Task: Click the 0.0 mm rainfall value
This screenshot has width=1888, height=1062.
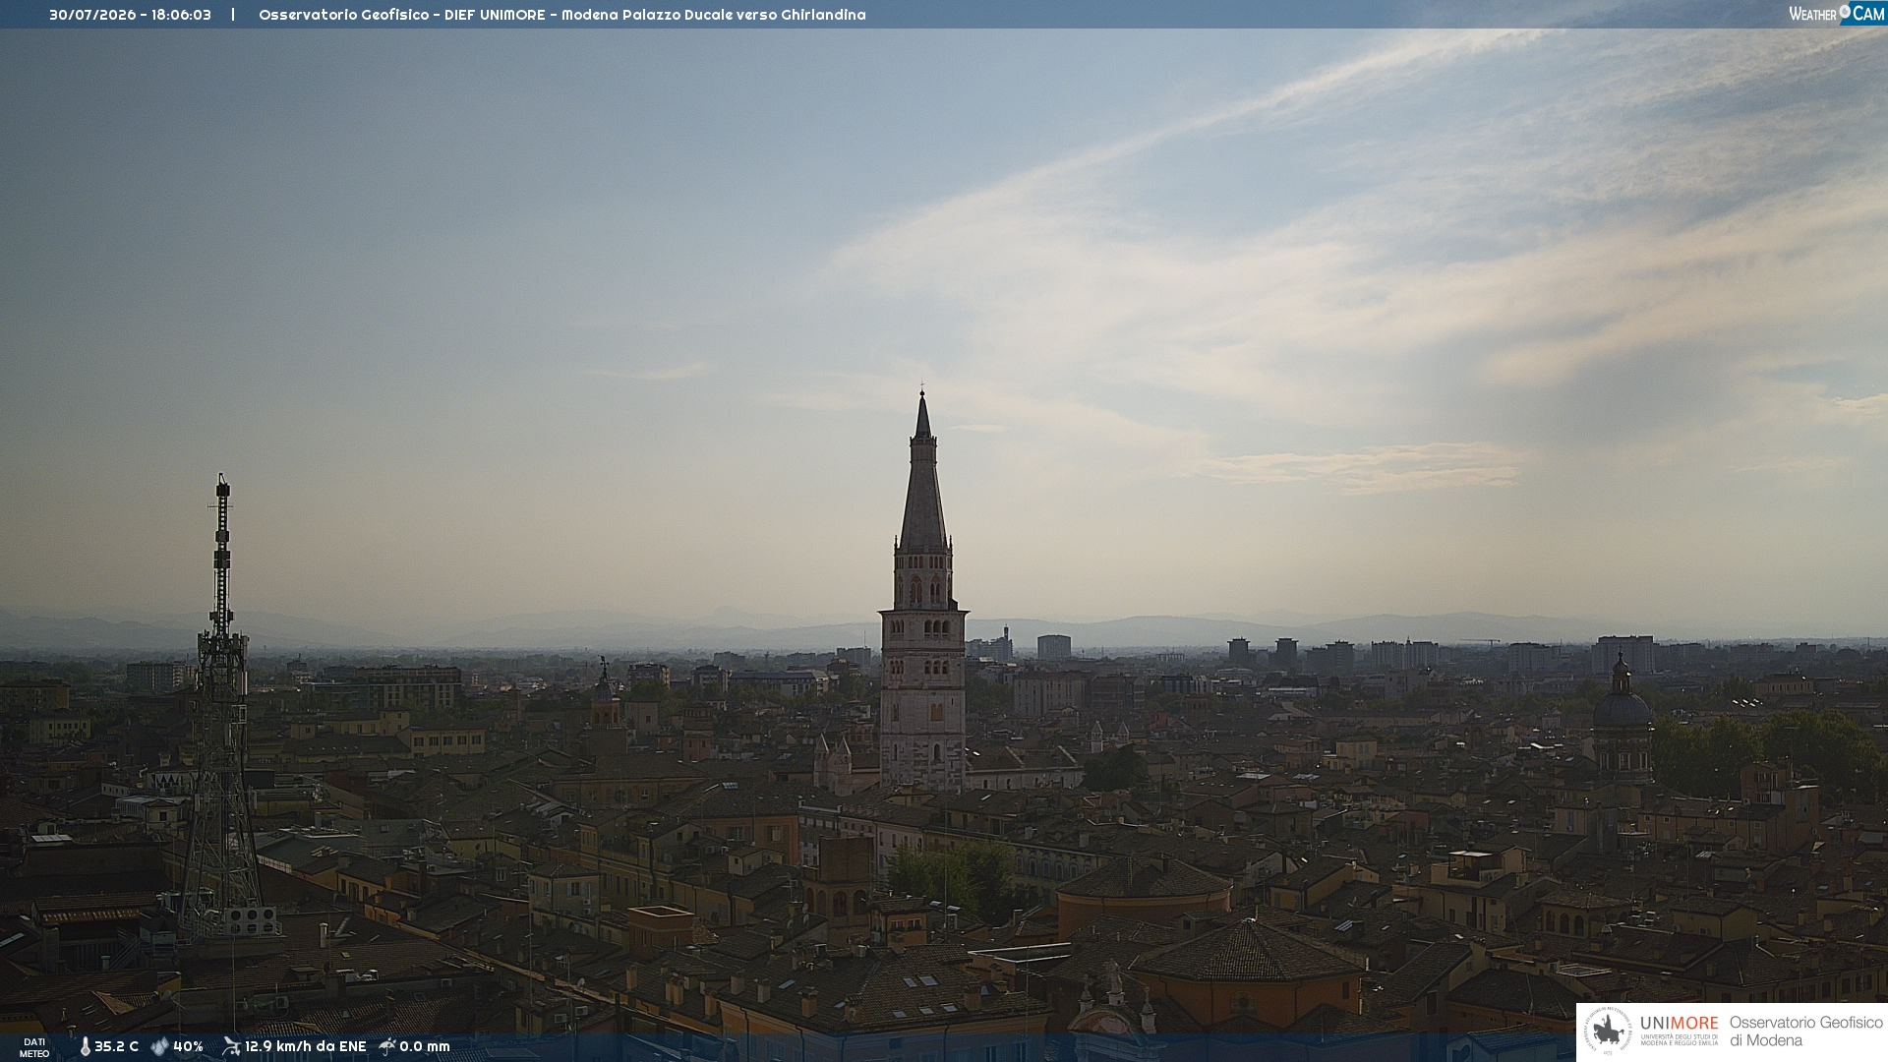Action: [425, 1046]
